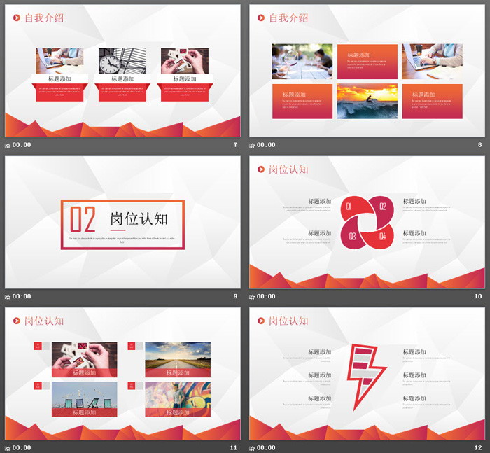Click the transition star icon under slide 12
The width and height of the screenshot is (490, 453).
point(253,447)
